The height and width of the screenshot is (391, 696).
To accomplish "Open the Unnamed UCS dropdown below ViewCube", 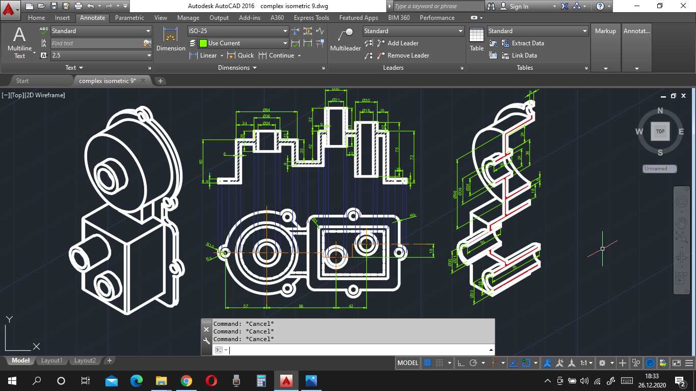I will pos(659,169).
